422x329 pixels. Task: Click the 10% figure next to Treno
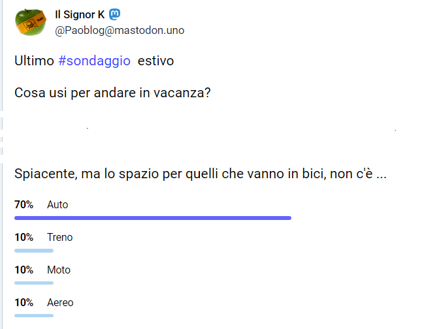point(24,237)
